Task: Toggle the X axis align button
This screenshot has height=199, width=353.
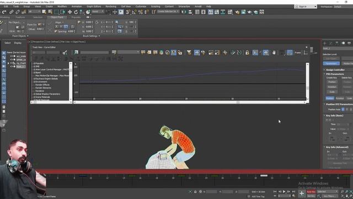Action: click(56, 27)
